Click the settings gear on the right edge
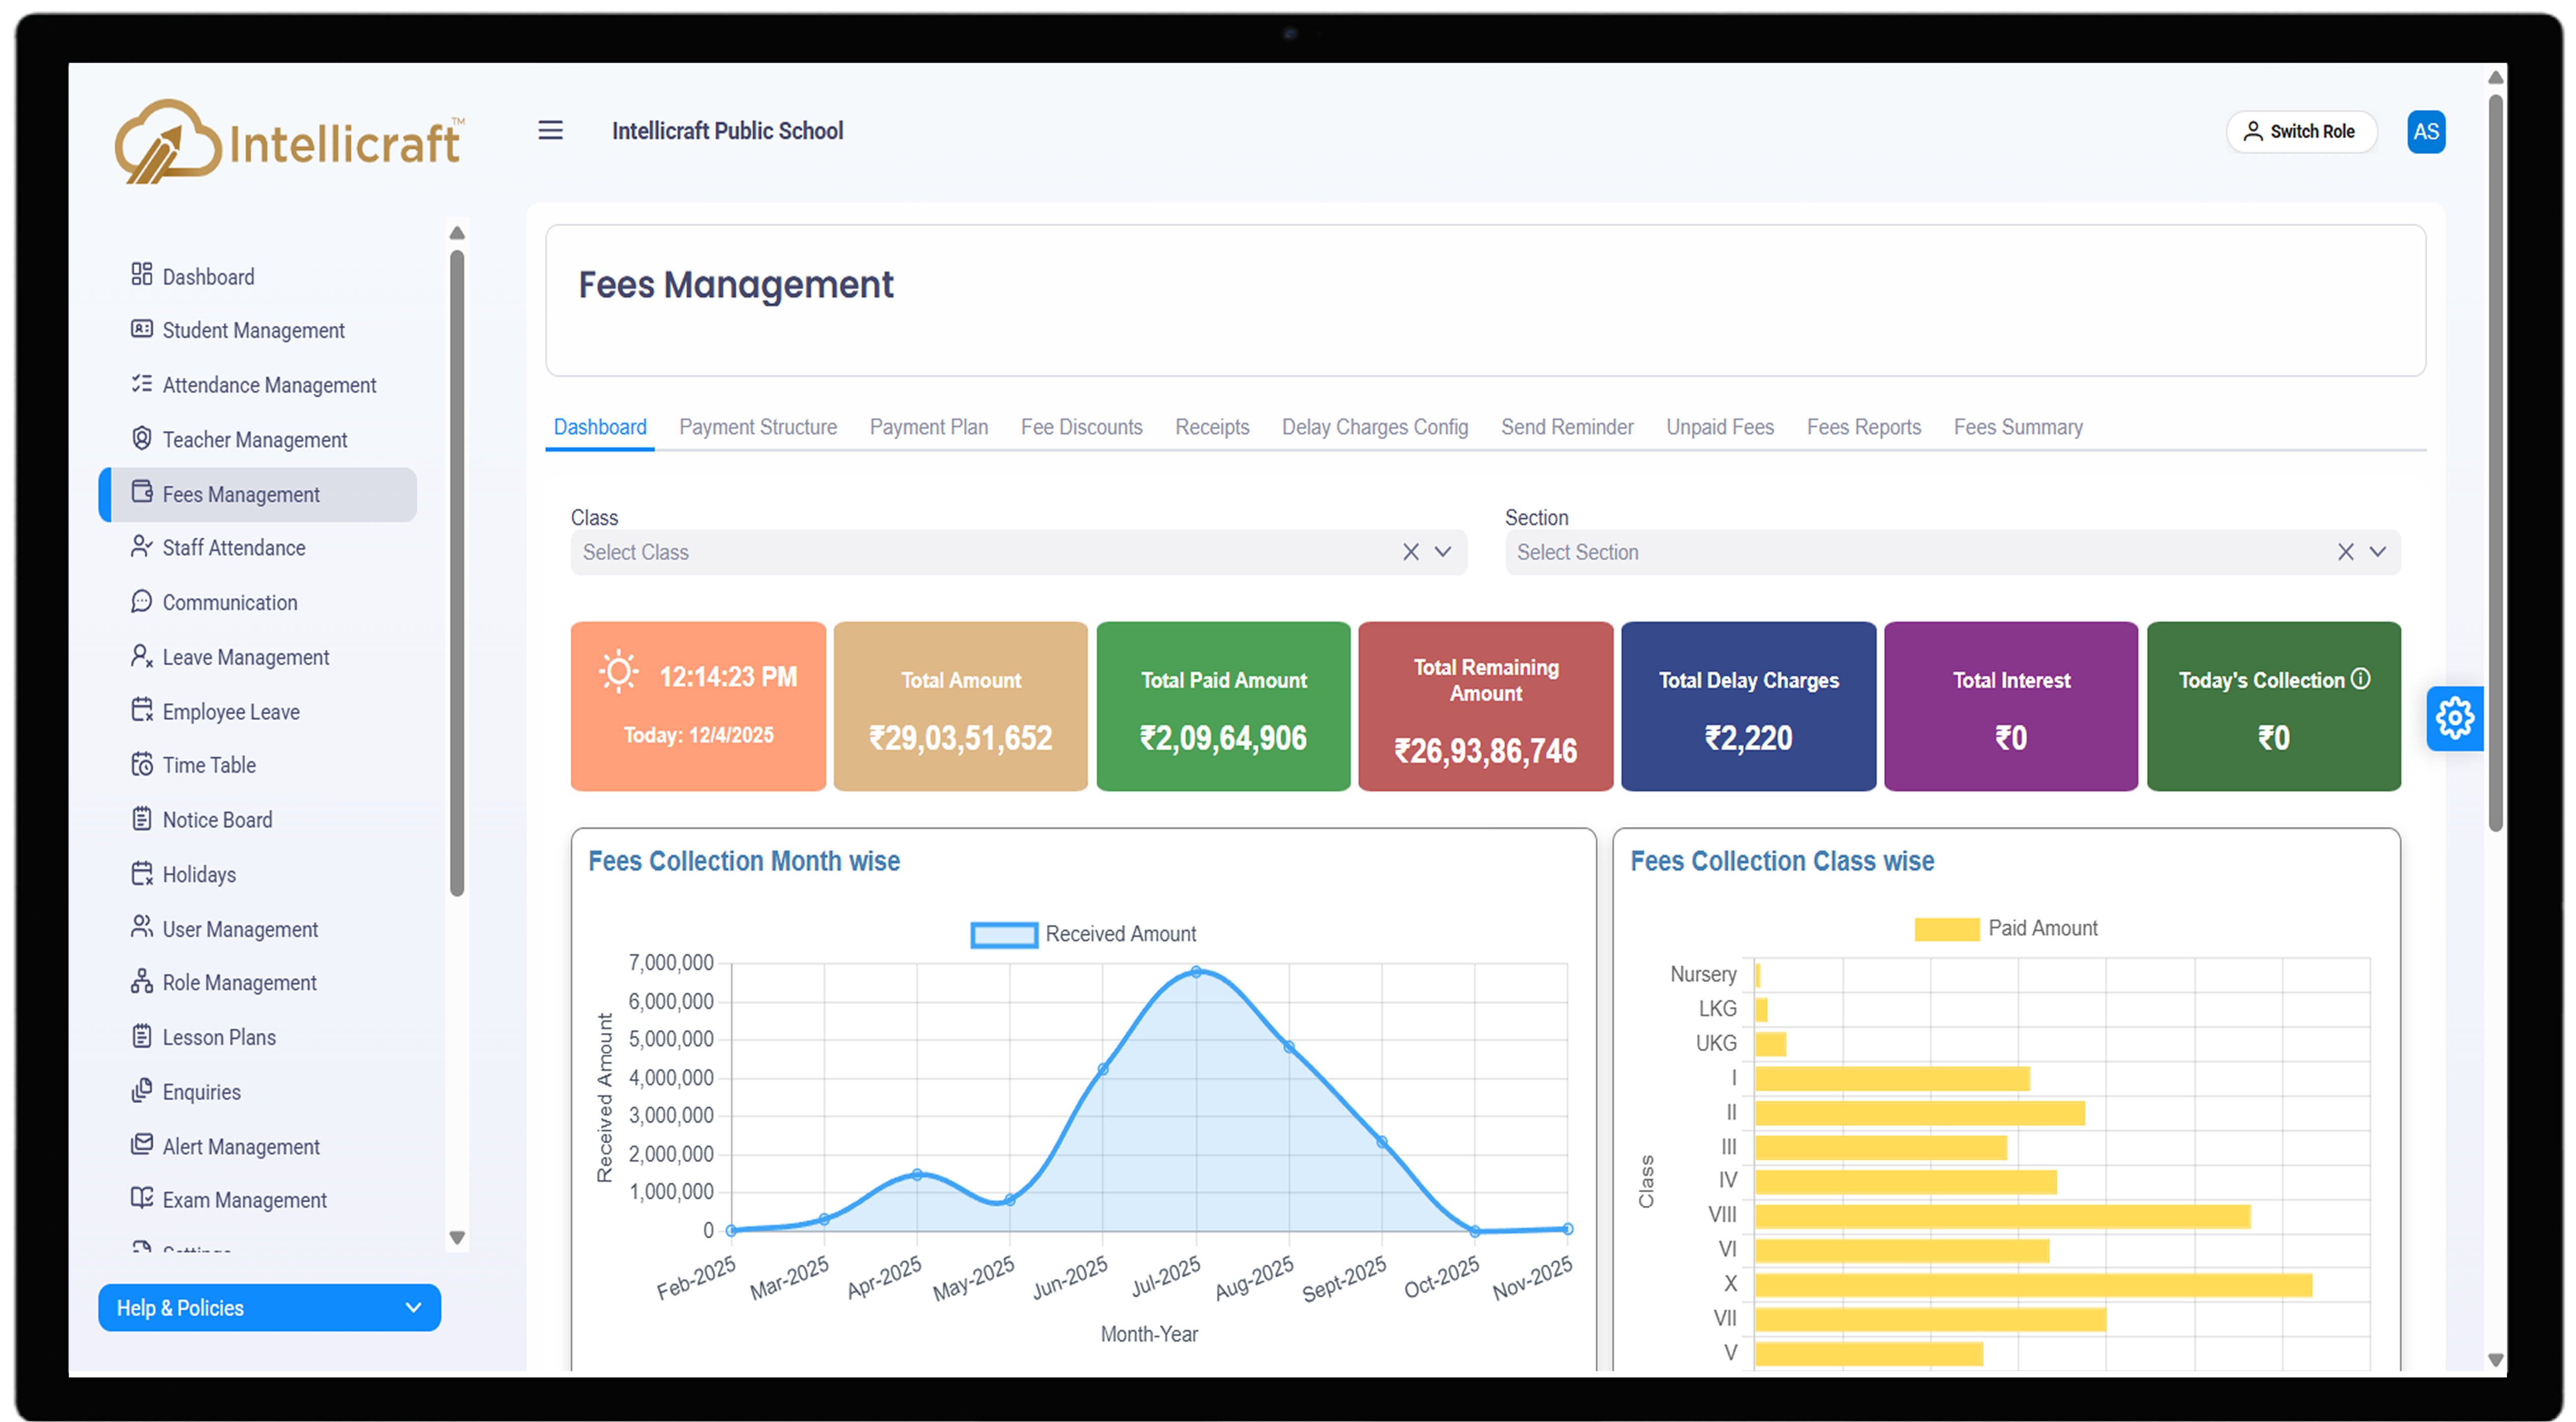Viewport: 2576px width, 1422px height. (2455, 718)
